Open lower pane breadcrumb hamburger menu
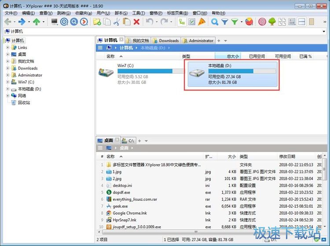Screen dimensions: 330x246 [x=100, y=148]
